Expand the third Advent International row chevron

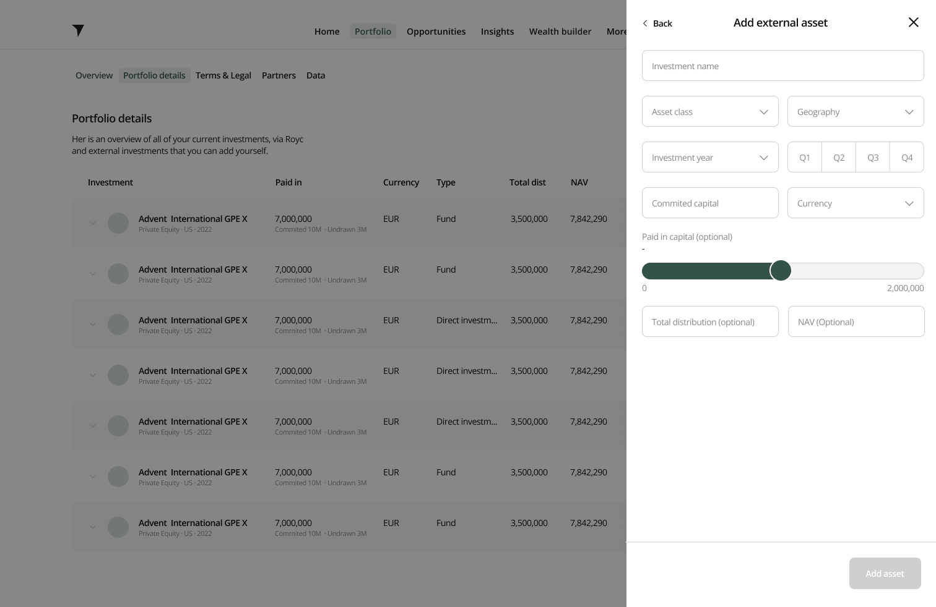tap(93, 325)
